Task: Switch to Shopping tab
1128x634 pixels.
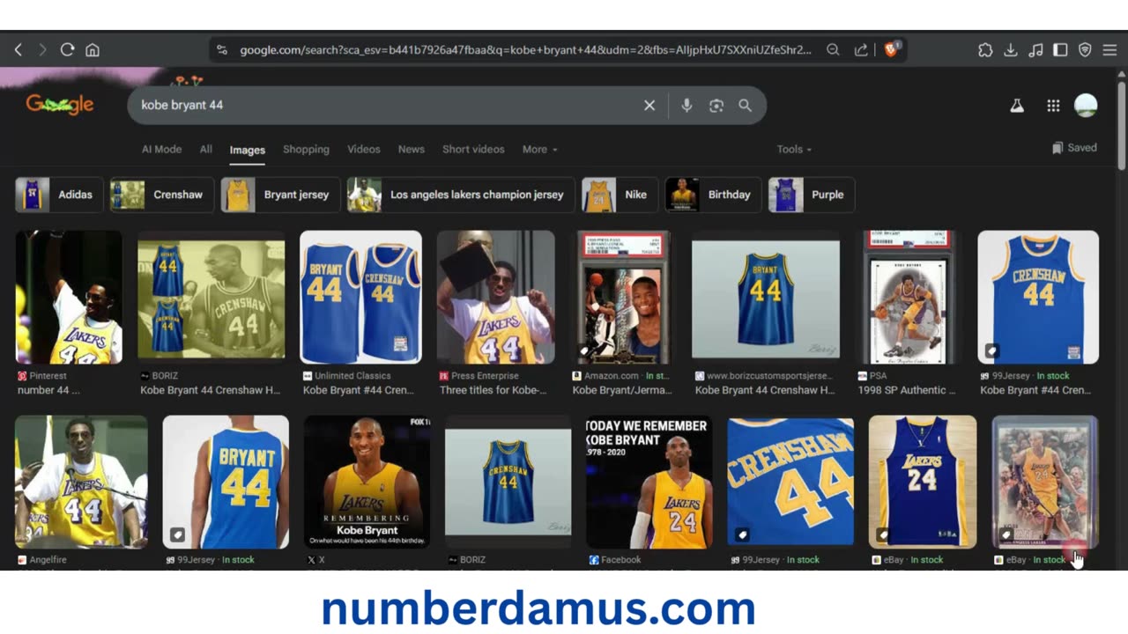Action: 306,150
